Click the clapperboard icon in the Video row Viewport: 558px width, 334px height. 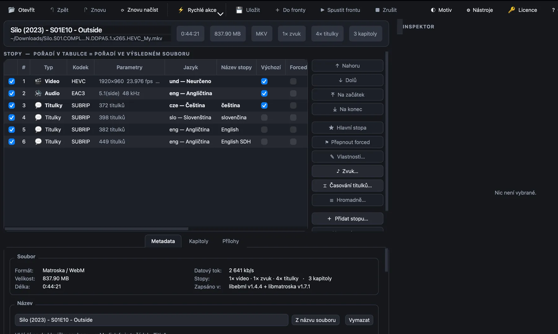click(38, 81)
